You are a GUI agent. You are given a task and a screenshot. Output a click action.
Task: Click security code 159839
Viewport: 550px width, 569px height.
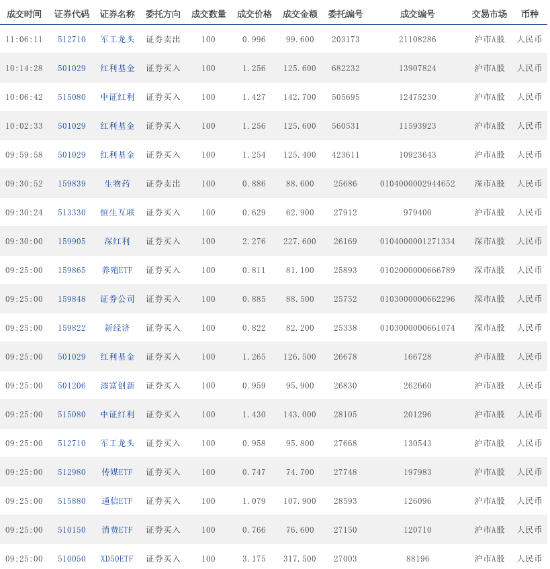click(x=72, y=184)
